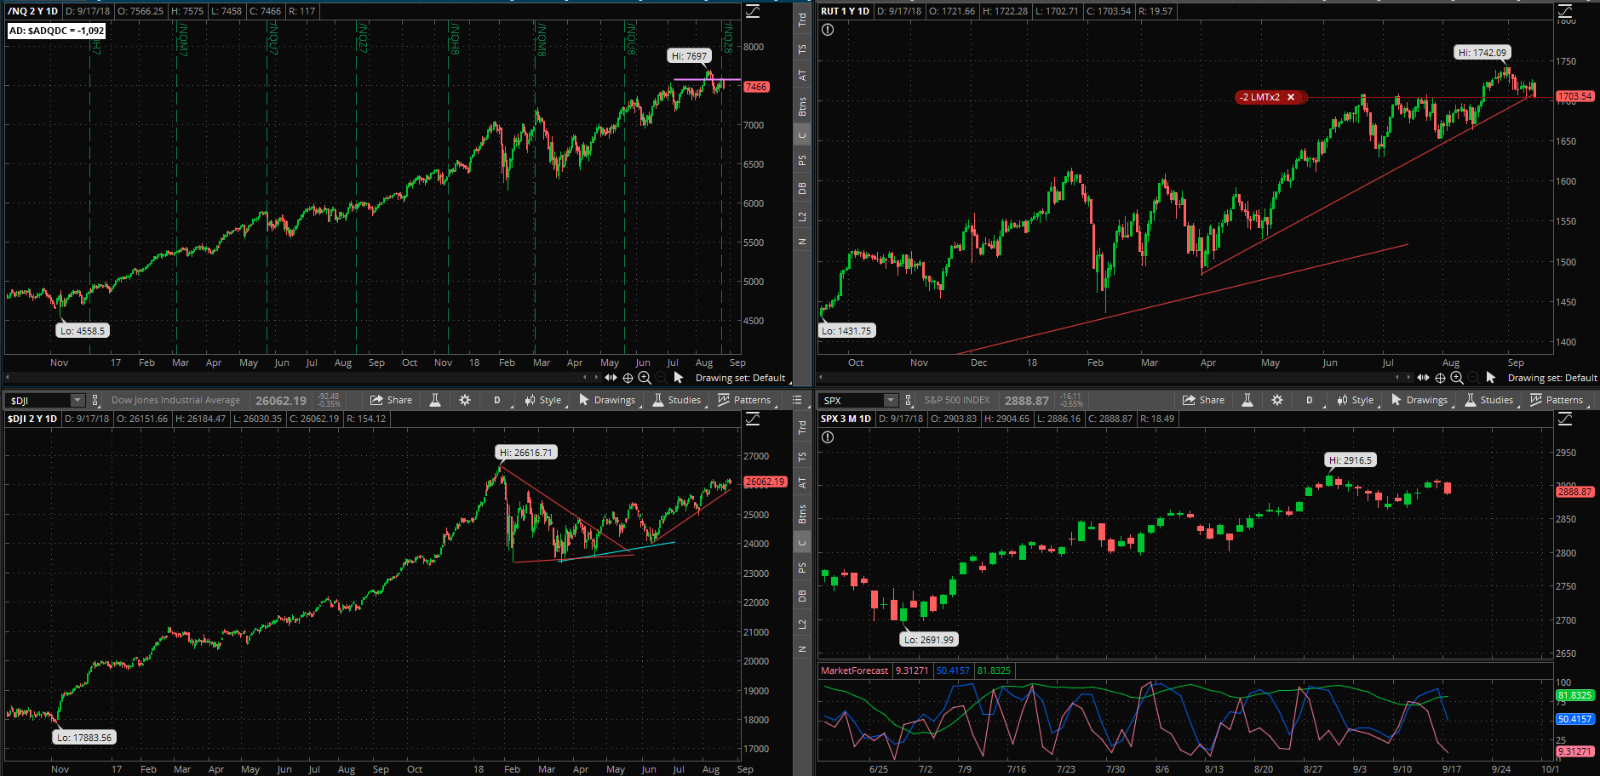This screenshot has width=1600, height=776.
Task: Click the axis scale icon on the RUT chart
Action: [x=1565, y=11]
